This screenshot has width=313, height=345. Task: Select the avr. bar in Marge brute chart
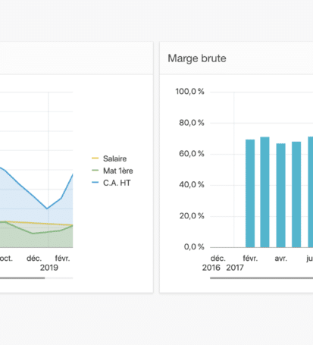click(280, 196)
